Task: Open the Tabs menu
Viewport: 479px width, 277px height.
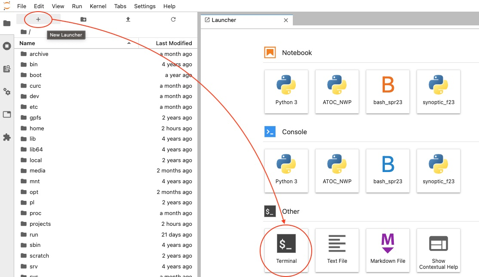Action: click(120, 6)
